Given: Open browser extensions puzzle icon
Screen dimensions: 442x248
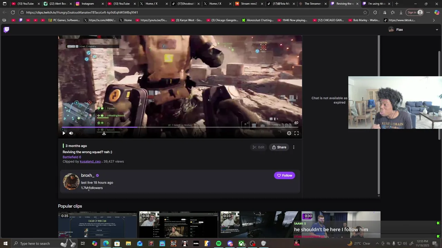Looking at the screenshot, I should pos(375,12).
